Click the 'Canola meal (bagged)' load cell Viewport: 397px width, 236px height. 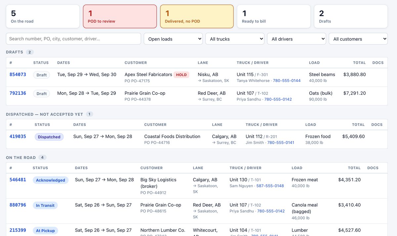(x=305, y=208)
